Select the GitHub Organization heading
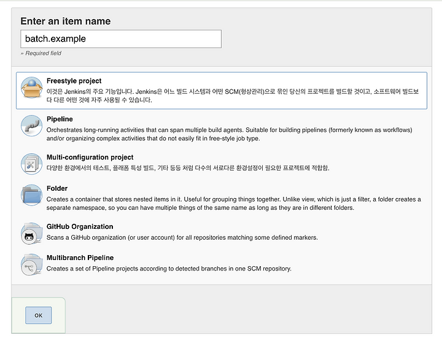442x344 pixels. click(80, 227)
